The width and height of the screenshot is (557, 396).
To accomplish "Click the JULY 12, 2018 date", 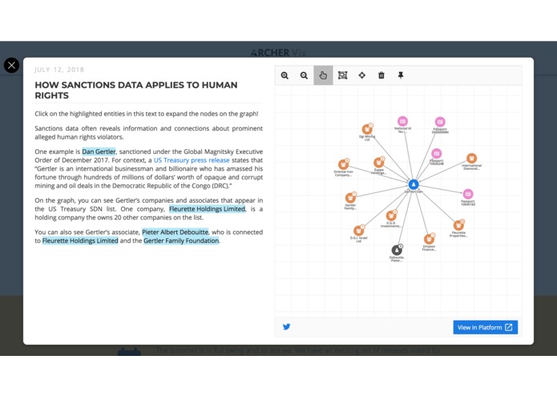I will point(59,70).
